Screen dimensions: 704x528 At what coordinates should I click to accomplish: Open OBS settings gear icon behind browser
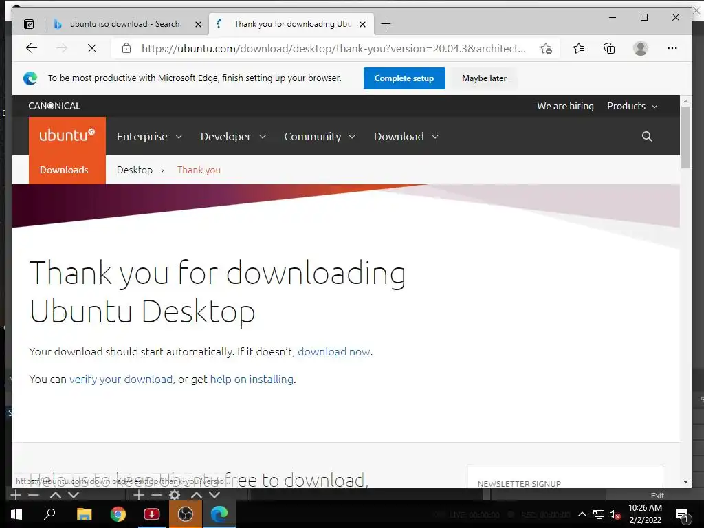(x=174, y=495)
